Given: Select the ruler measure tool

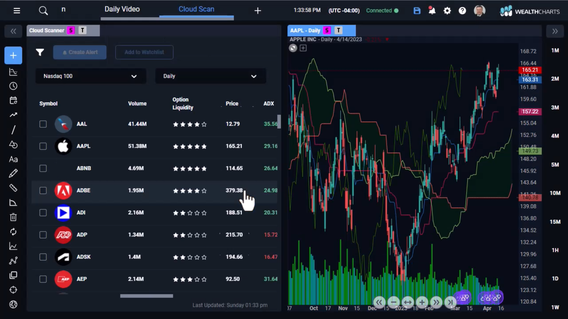Looking at the screenshot, I should (x=13, y=188).
